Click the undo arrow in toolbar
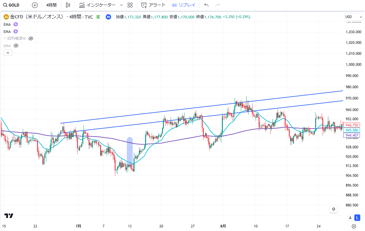Screen dimensions: 365x231 [x=206, y=5]
